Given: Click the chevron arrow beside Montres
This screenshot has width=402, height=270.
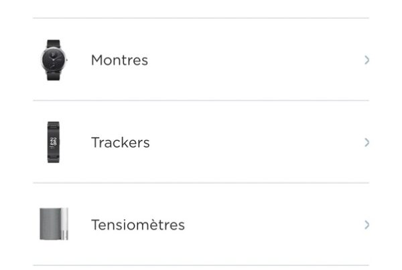Looking at the screenshot, I should [367, 60].
